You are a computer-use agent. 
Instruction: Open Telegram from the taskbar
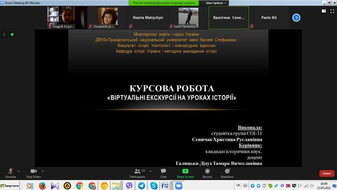pyautogui.click(x=142, y=186)
